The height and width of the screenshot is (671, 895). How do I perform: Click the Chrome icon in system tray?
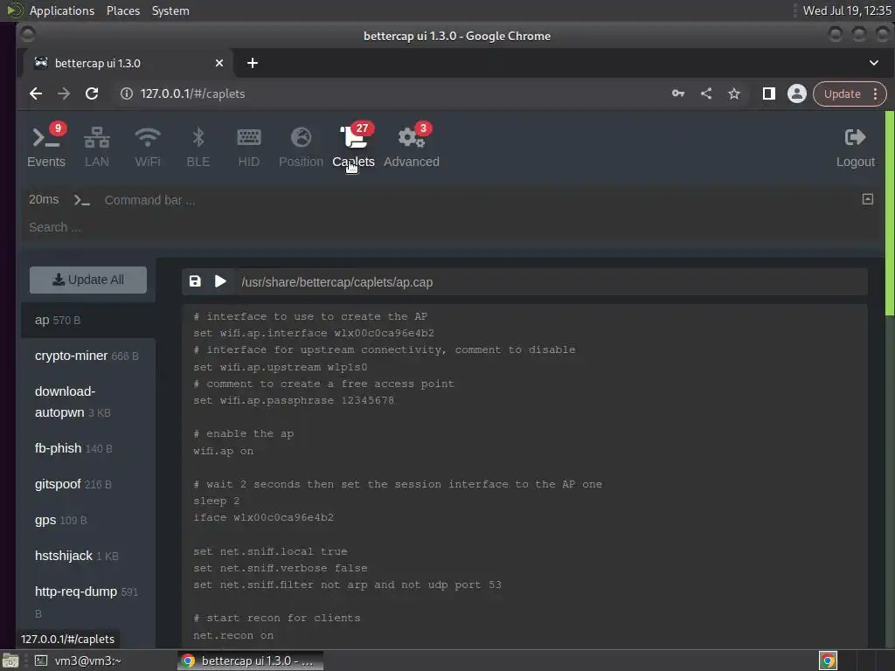click(828, 661)
